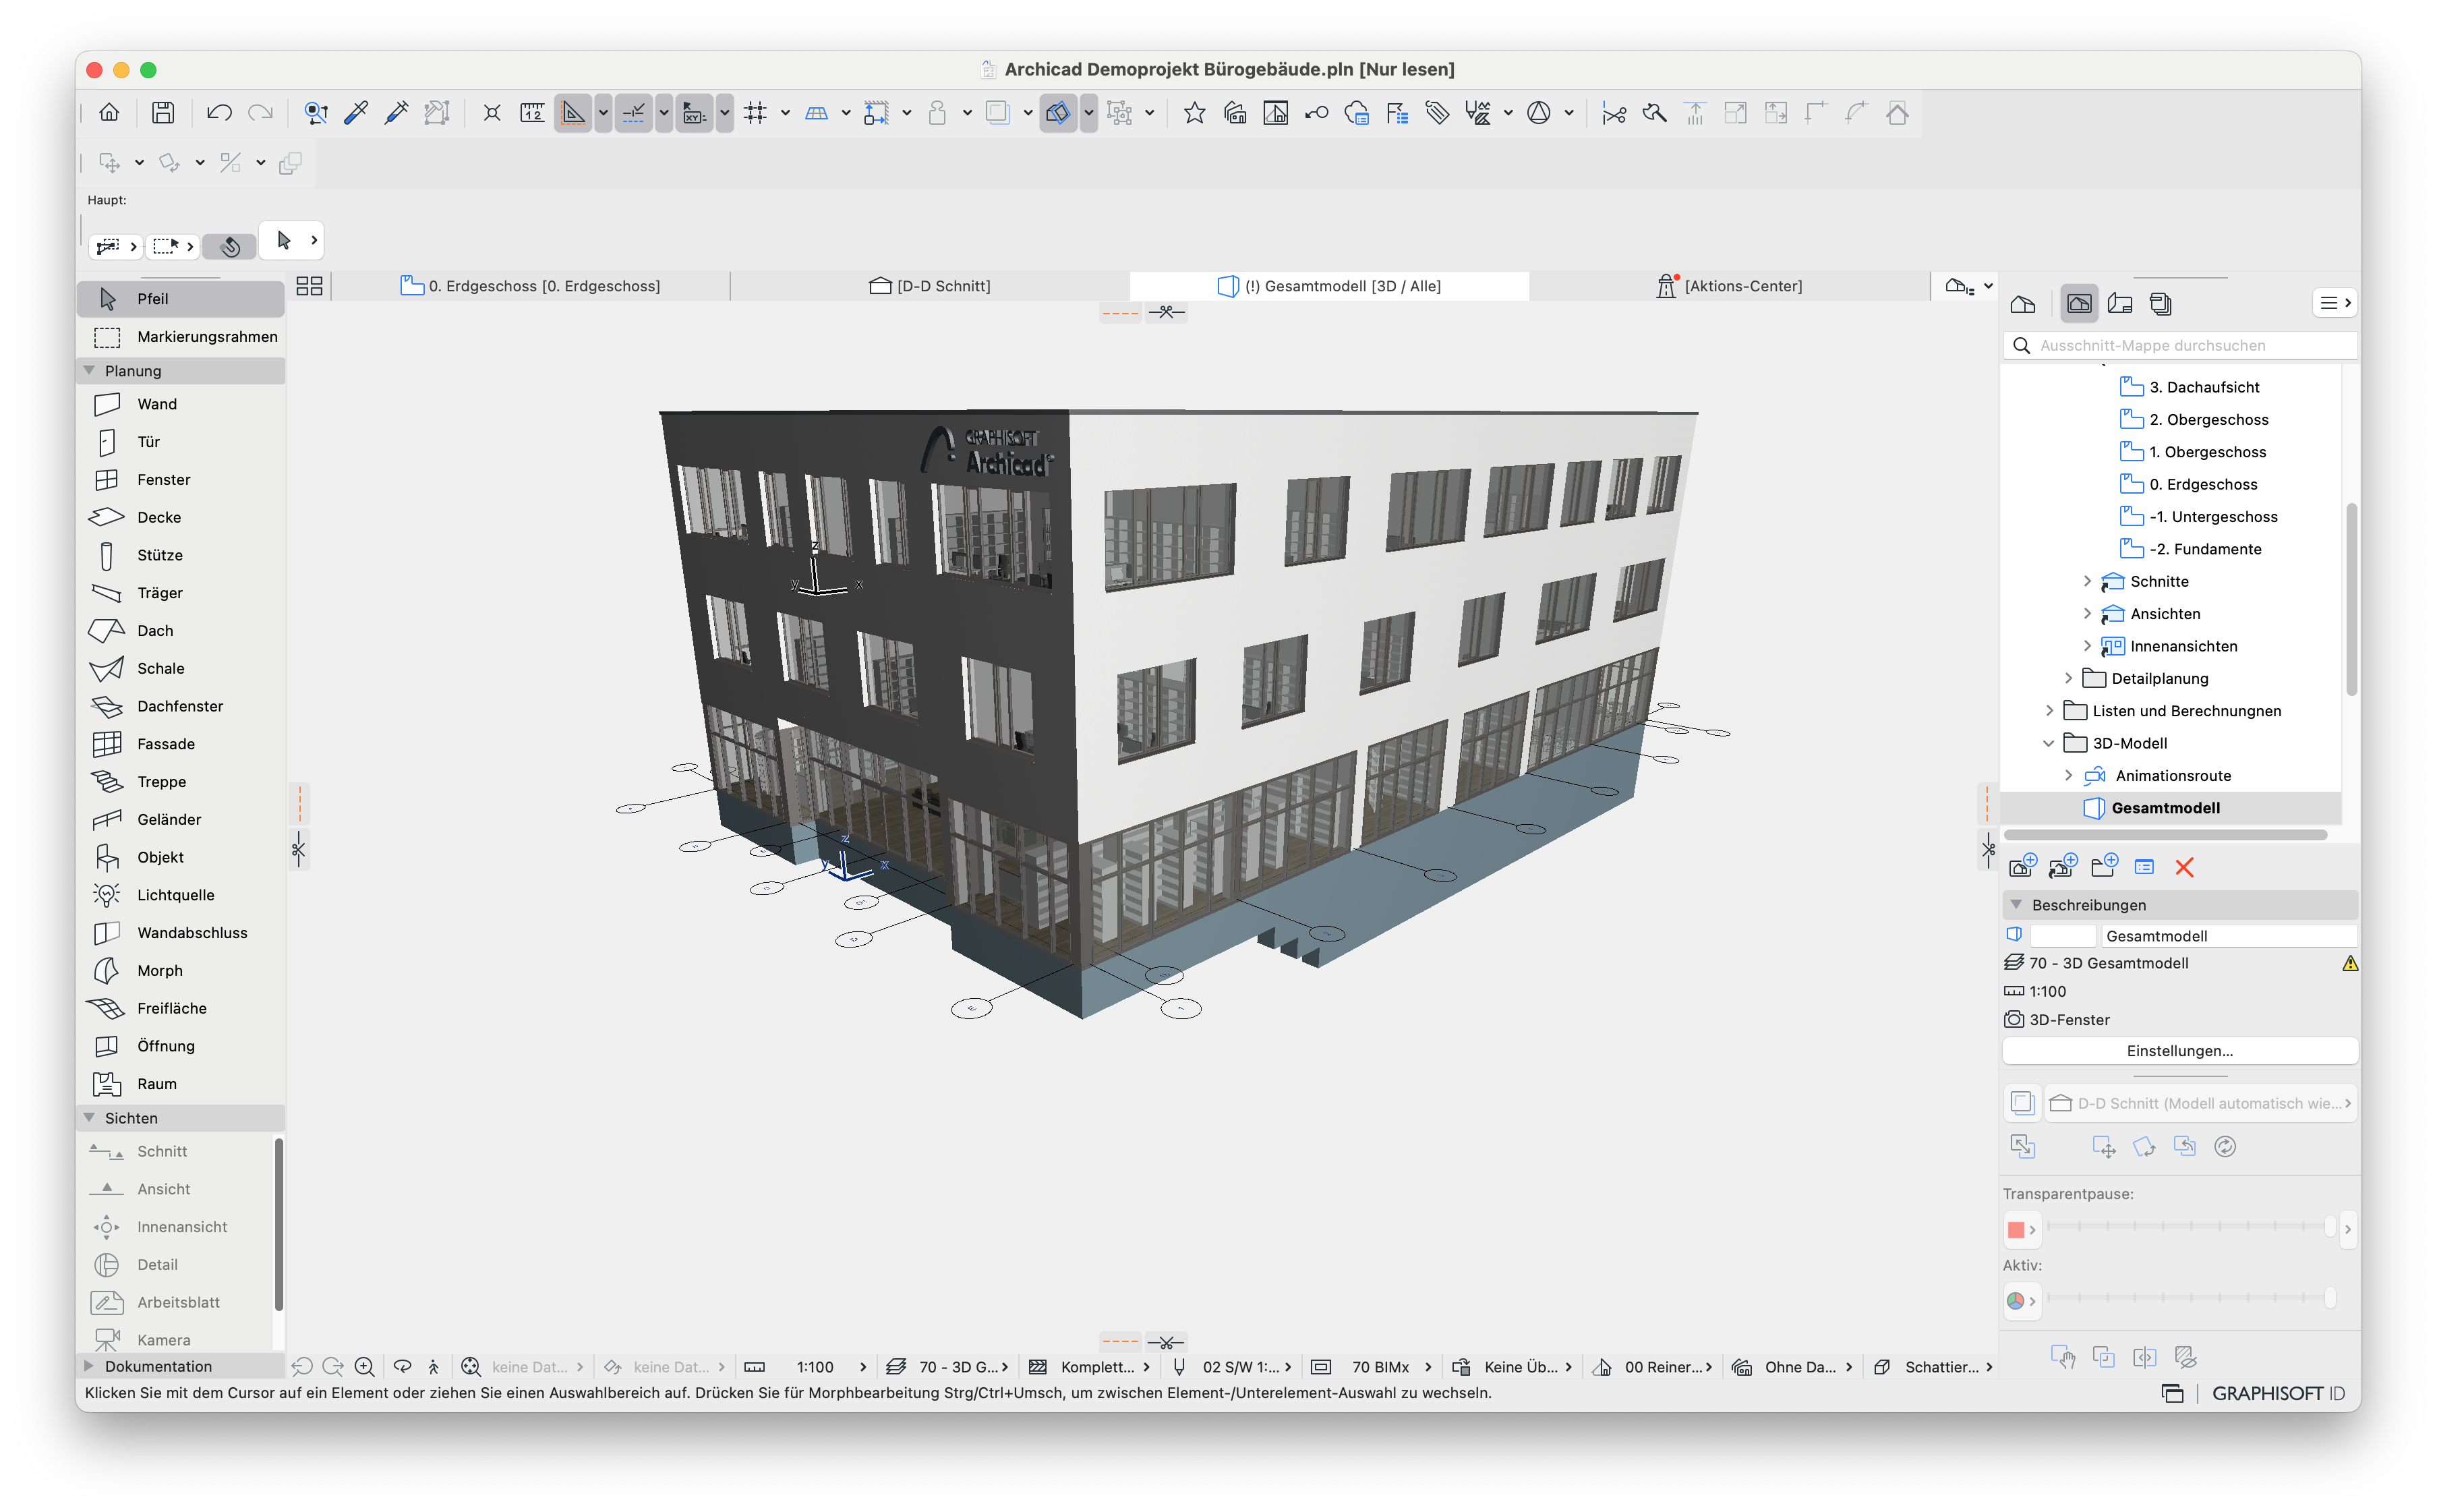
Task: Switch to the D-D Schnitt tab
Action: [x=931, y=286]
